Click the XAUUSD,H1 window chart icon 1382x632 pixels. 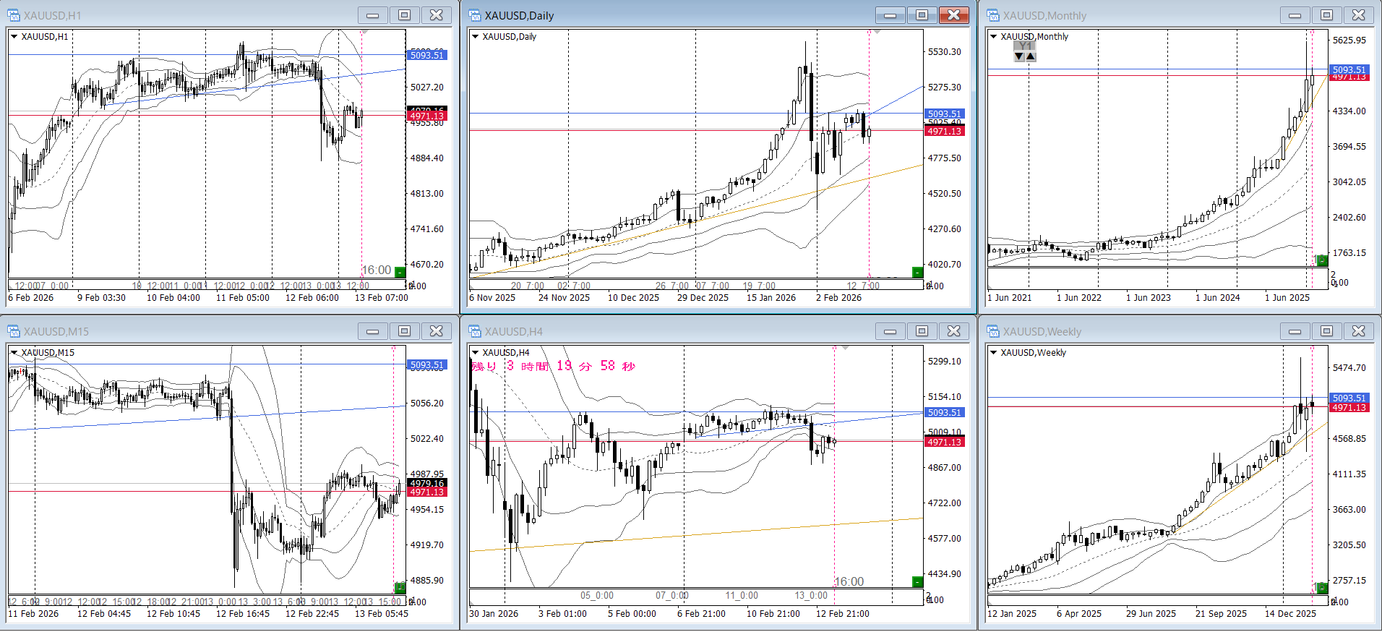(x=14, y=15)
